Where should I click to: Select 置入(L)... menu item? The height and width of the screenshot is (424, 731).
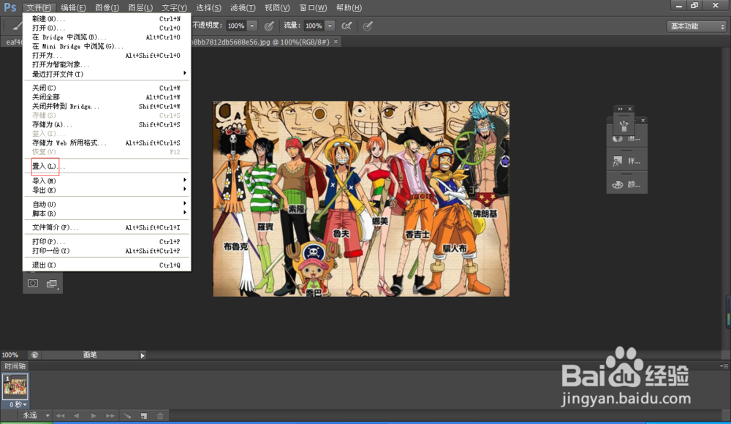(x=107, y=166)
